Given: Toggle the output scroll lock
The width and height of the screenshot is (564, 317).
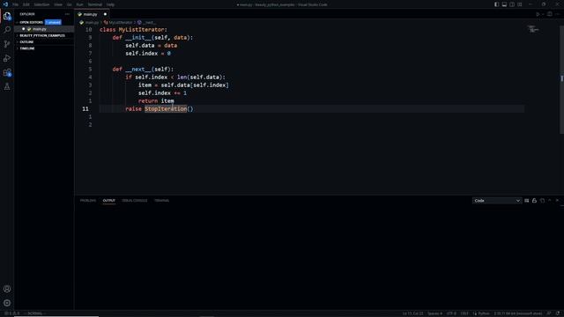Looking at the screenshot, I should coord(534,201).
